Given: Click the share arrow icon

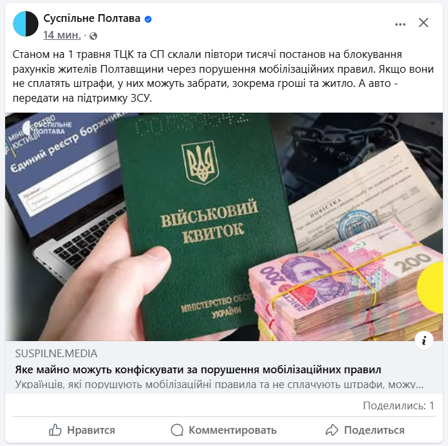Looking at the screenshot, I should [x=331, y=430].
